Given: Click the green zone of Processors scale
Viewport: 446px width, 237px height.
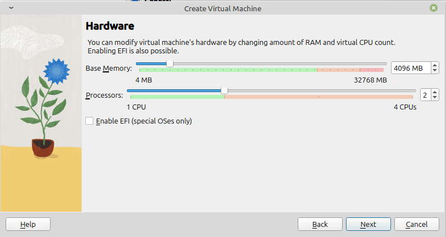Looking at the screenshot, I should pos(177,97).
